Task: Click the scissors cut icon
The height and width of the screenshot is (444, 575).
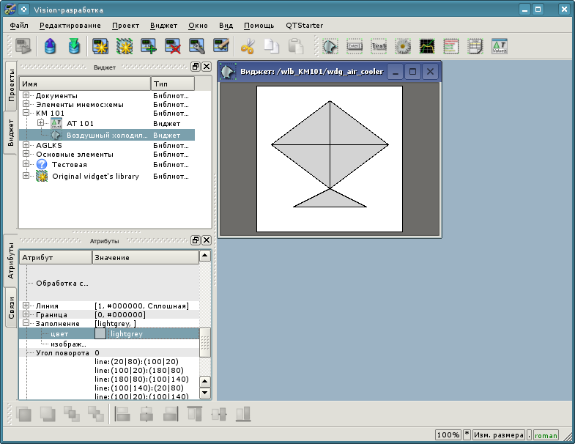Action: pyautogui.click(x=248, y=47)
